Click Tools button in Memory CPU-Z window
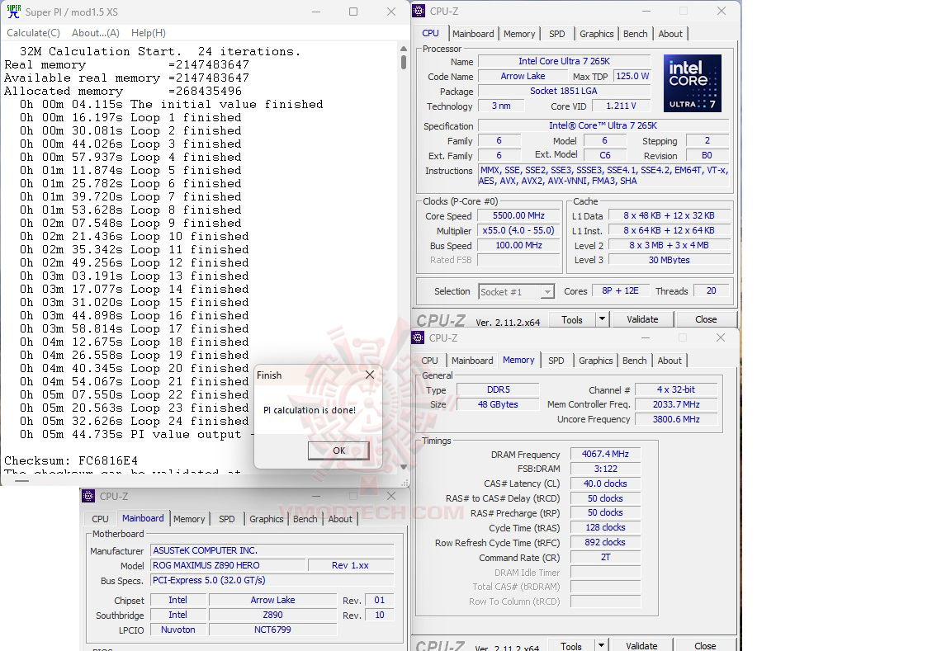The height and width of the screenshot is (651, 951). [x=571, y=645]
